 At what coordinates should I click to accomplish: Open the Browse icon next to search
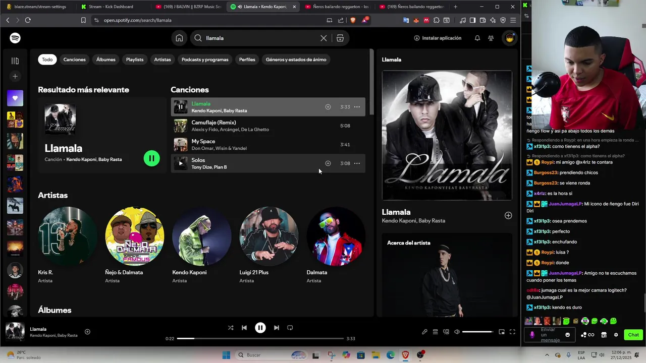click(x=340, y=38)
